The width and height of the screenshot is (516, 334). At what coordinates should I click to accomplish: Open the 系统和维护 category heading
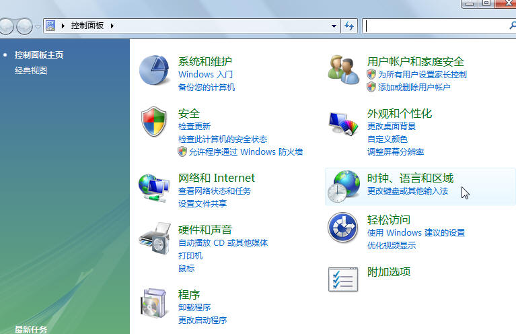tap(205, 61)
